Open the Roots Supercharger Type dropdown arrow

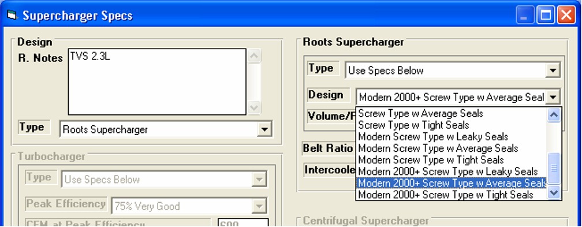click(x=553, y=70)
